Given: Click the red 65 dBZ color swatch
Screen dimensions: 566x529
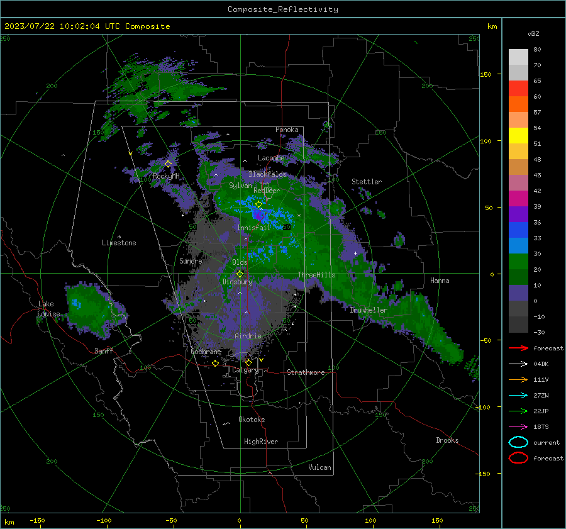Looking at the screenshot, I should click(x=518, y=88).
